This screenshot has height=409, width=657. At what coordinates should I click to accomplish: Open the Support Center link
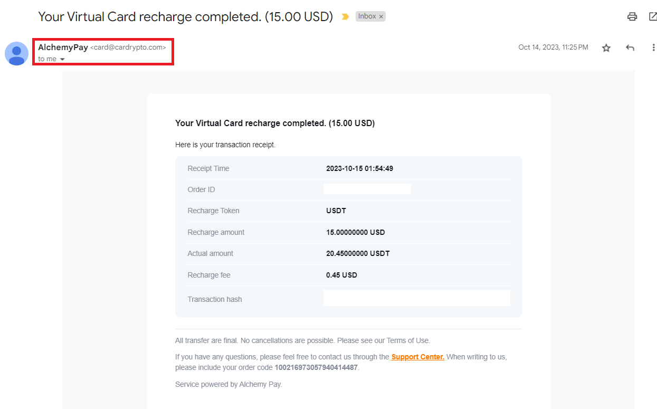[x=418, y=357]
